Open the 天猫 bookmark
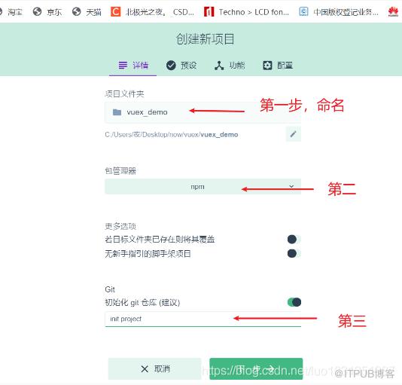Image resolution: width=402 pixels, height=385 pixels. pyautogui.click(x=87, y=12)
